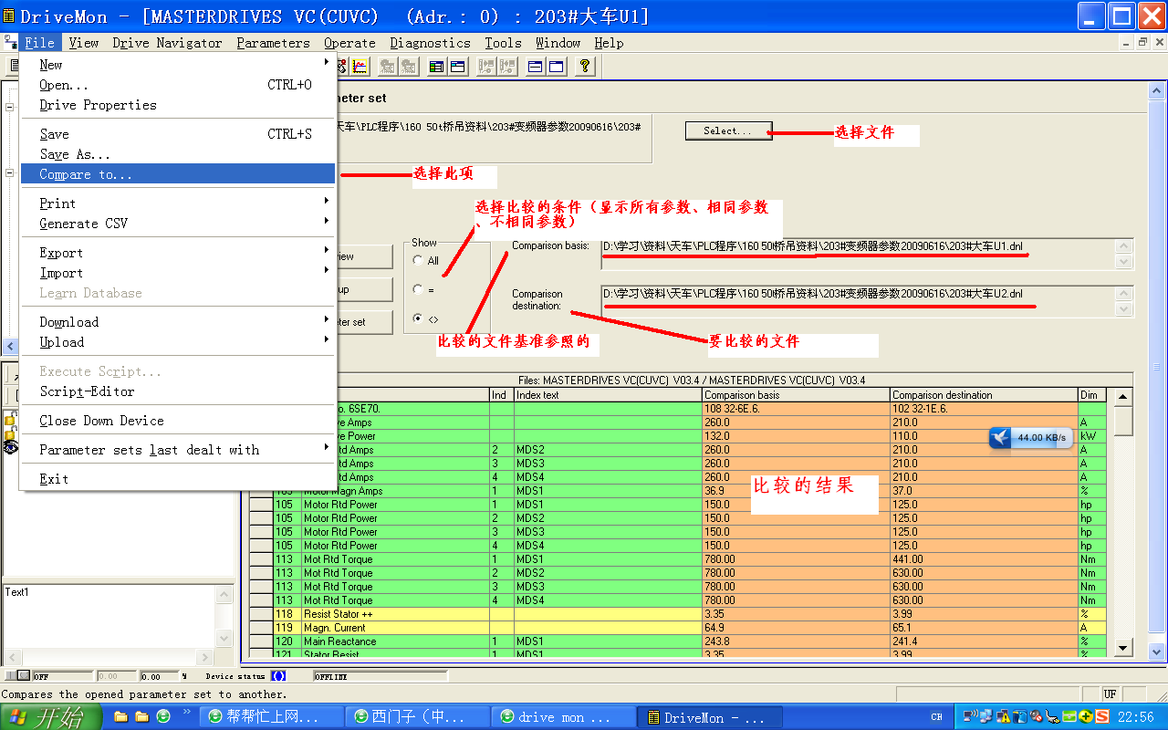Select the = radio button under Show
This screenshot has height=730, width=1168.
tap(418, 289)
